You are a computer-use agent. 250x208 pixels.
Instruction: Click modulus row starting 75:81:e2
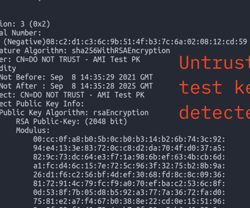coord(129,201)
